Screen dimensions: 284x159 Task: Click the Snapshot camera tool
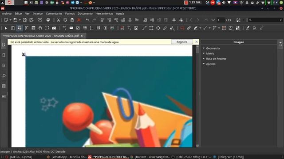click(x=54, y=28)
